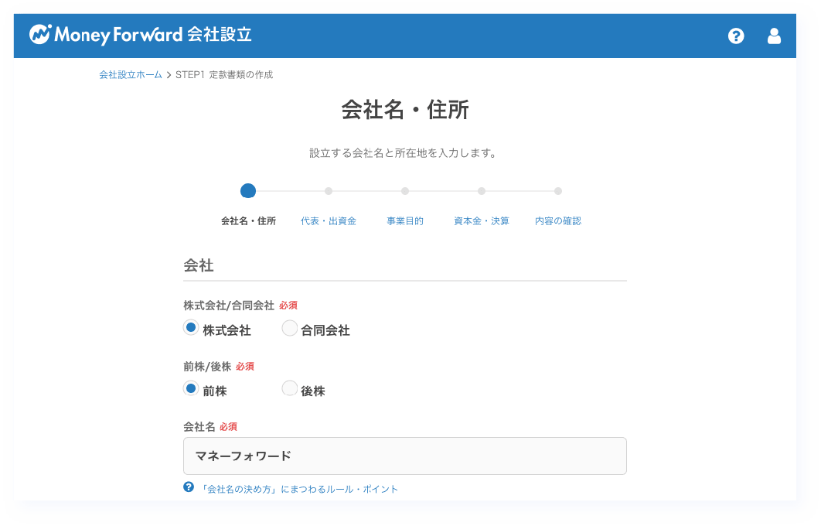Click the 会社名・住所 step label

coord(248,221)
